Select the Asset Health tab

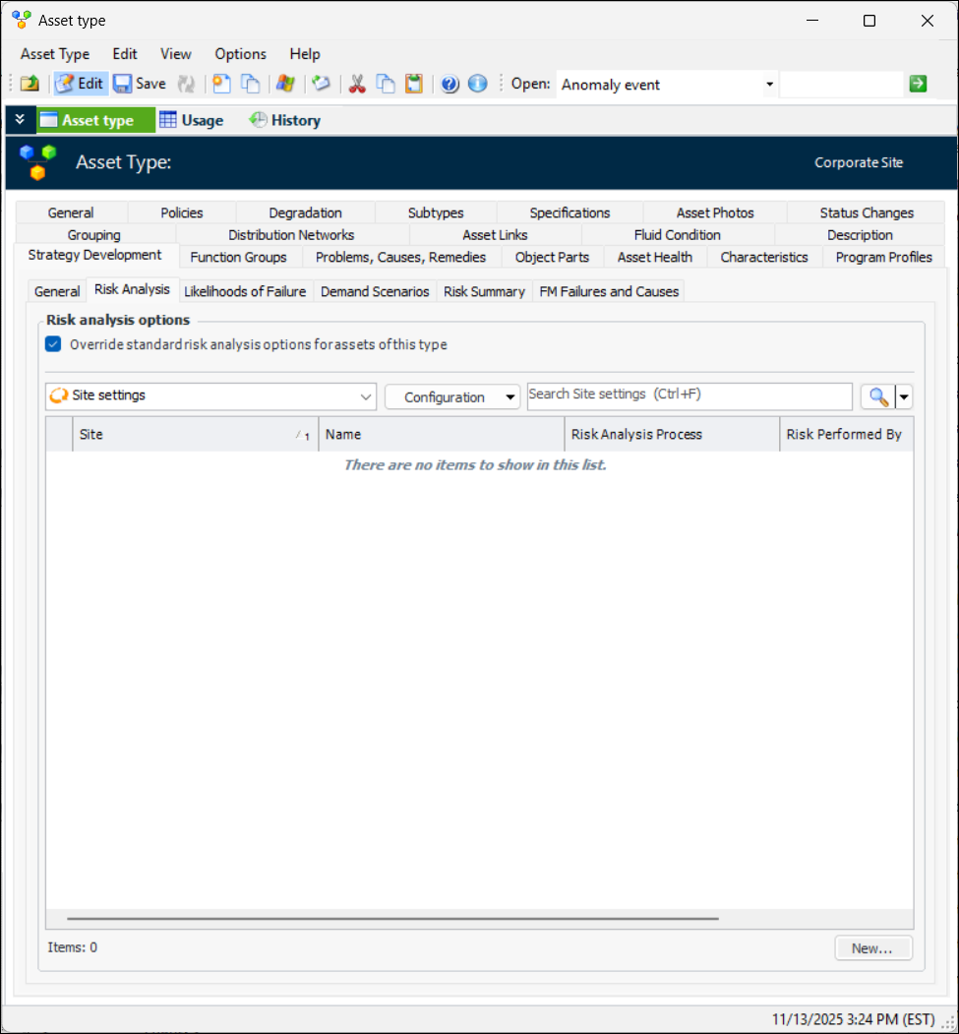(x=654, y=257)
